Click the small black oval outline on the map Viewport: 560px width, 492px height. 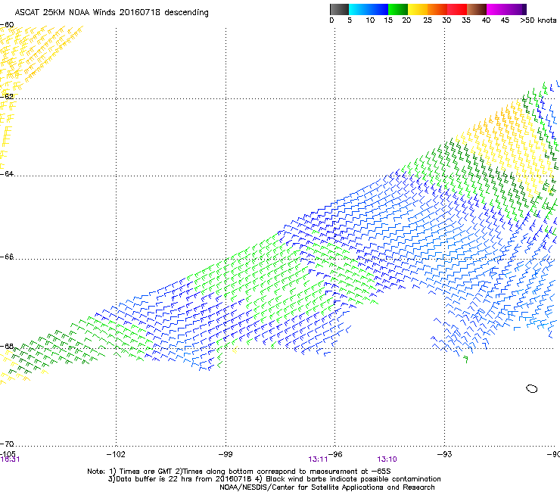[x=532, y=388]
